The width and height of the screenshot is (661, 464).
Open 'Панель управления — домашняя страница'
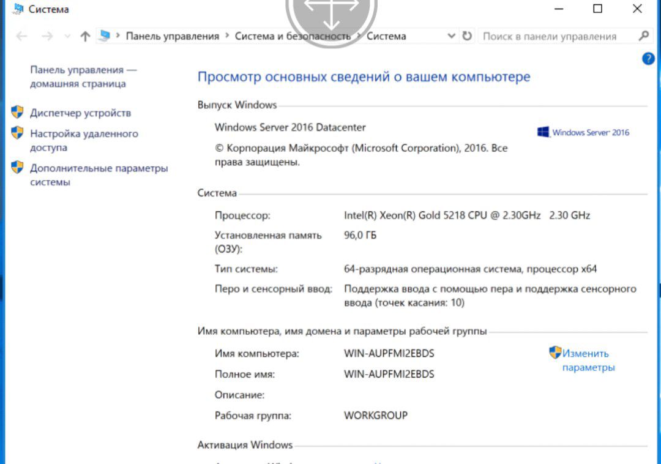83,77
